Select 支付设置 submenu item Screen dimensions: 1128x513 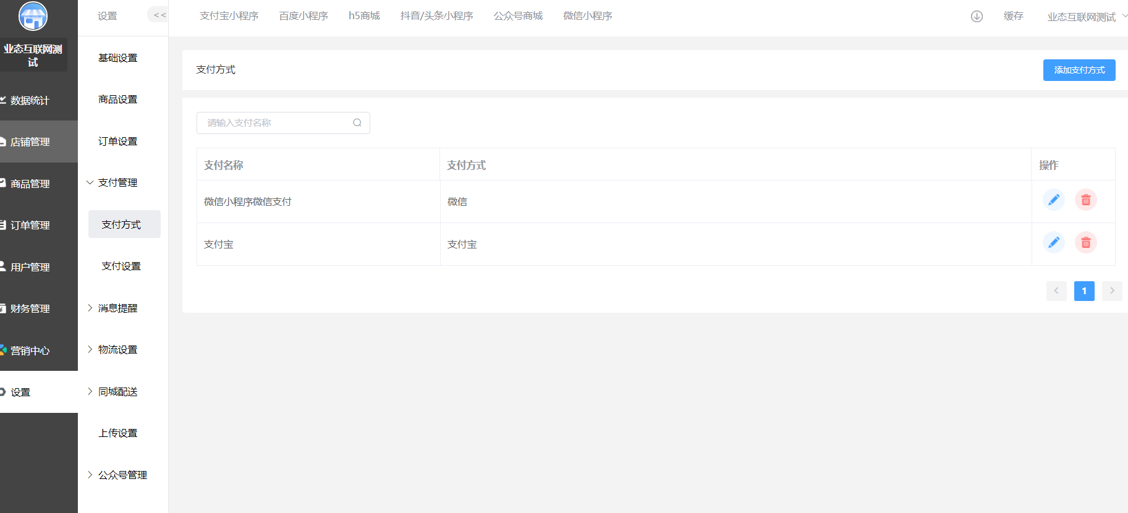tap(121, 266)
